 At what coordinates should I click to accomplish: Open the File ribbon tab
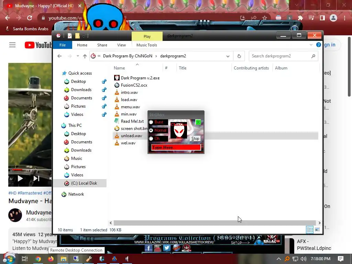63,45
